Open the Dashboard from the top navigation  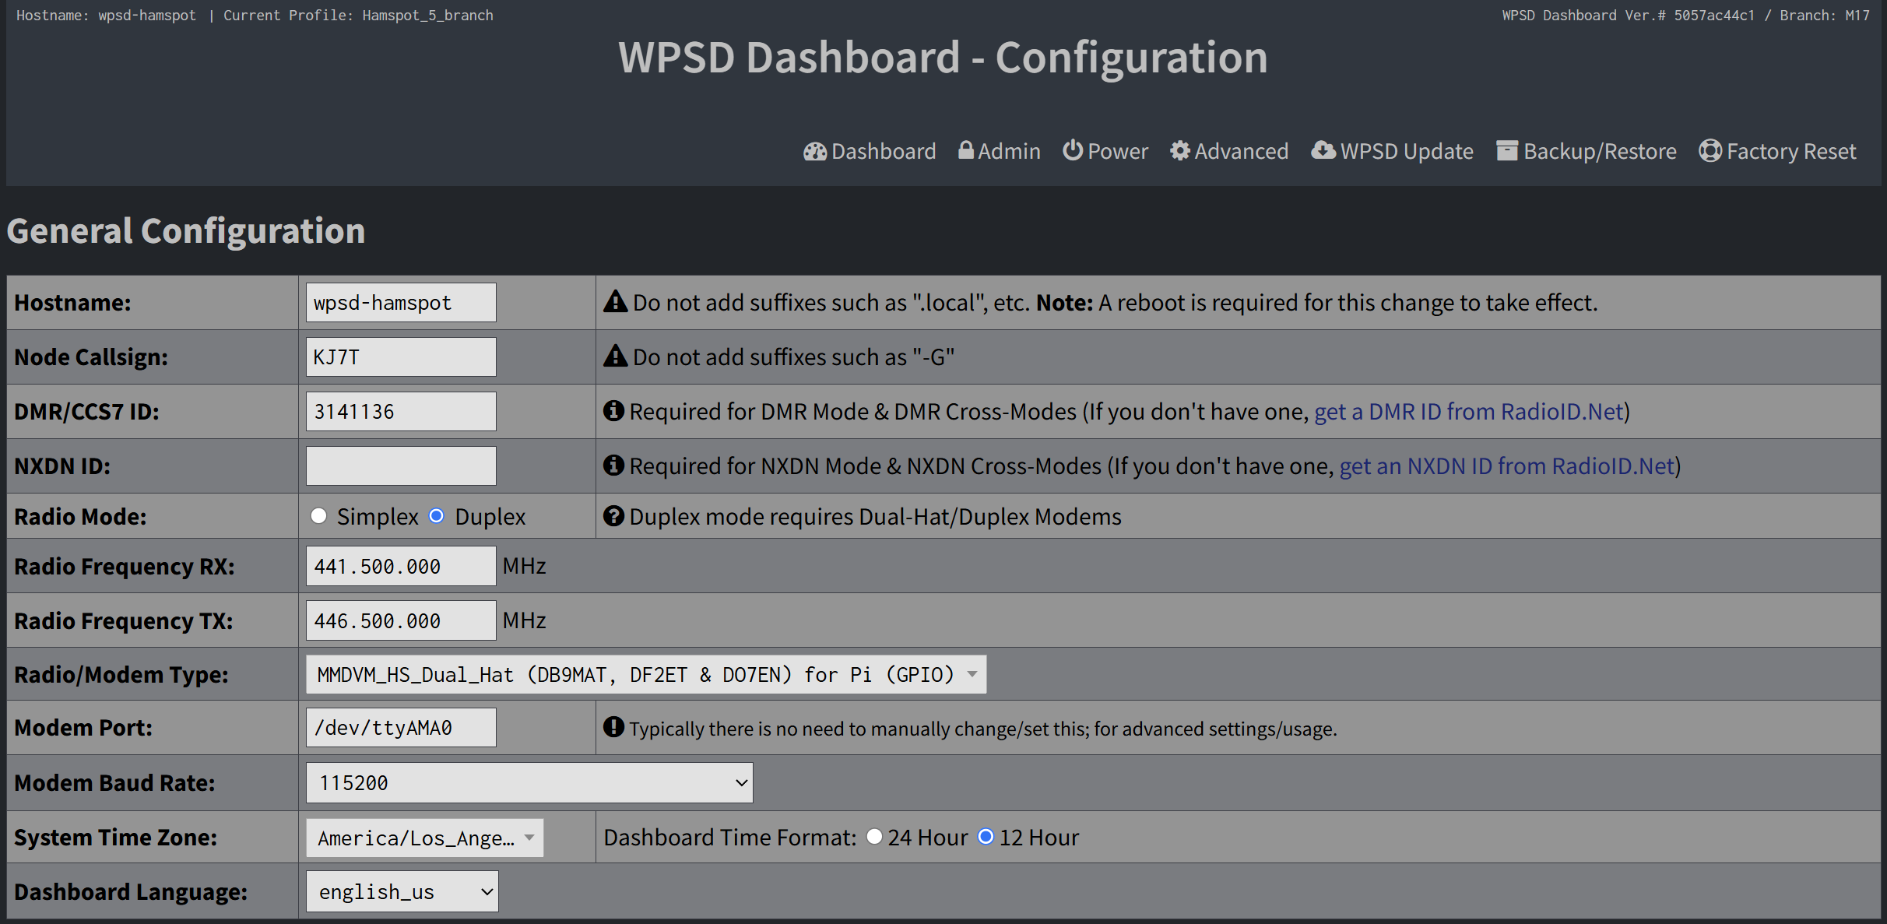point(870,151)
